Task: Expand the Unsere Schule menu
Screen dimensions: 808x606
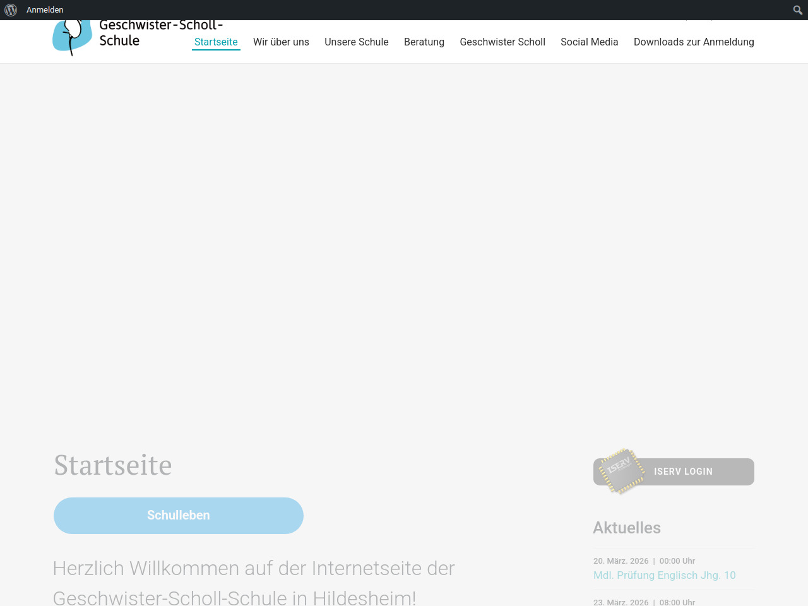Action: point(356,42)
